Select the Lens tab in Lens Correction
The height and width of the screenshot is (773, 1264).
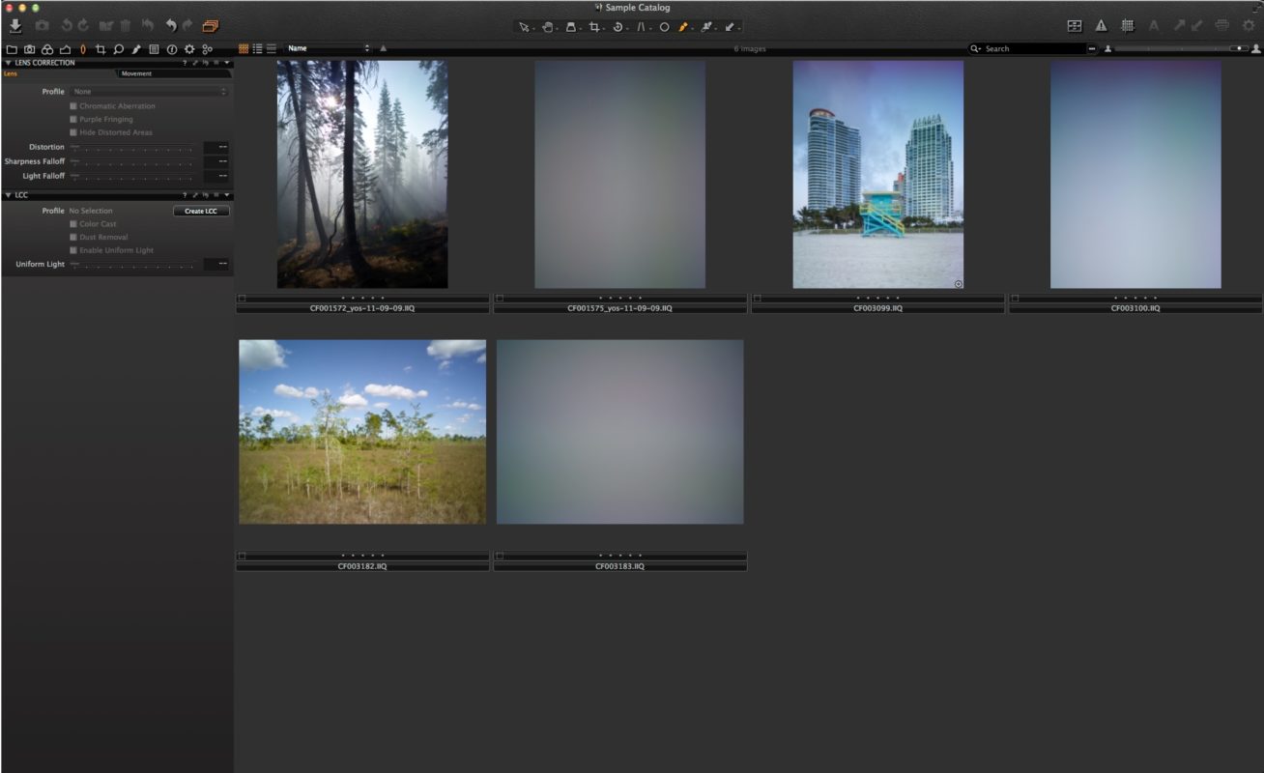(11, 73)
